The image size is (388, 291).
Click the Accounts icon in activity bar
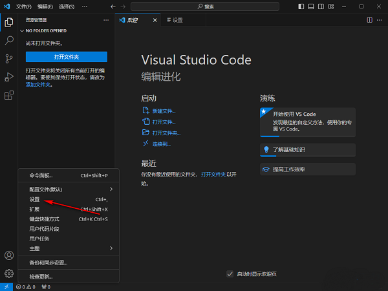click(x=9, y=256)
